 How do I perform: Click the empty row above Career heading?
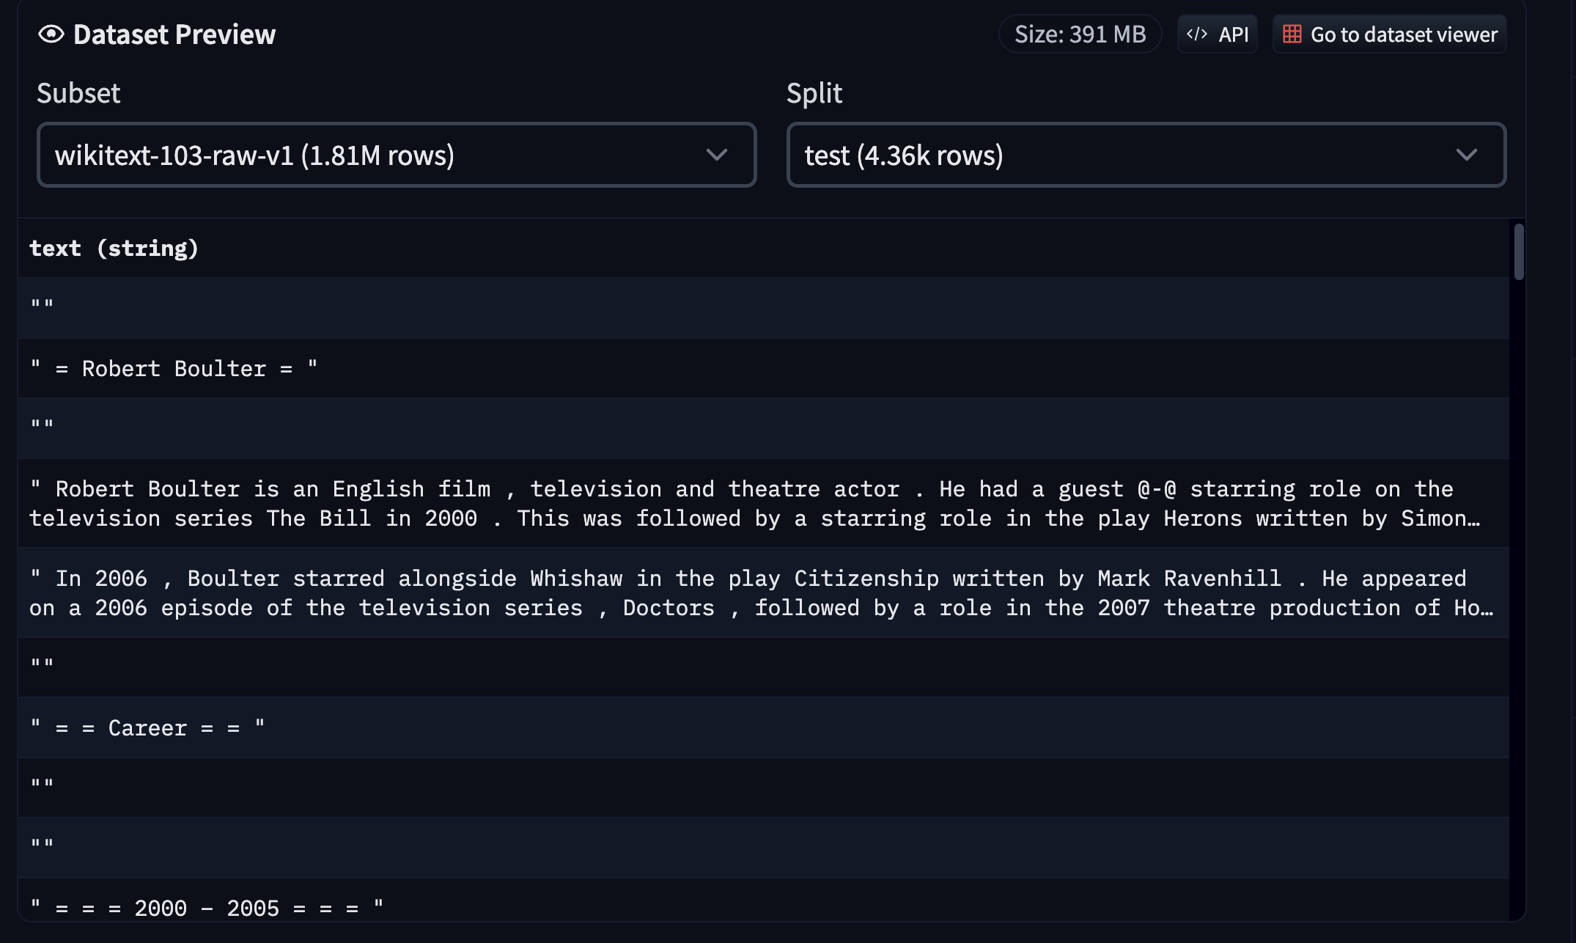(x=43, y=666)
